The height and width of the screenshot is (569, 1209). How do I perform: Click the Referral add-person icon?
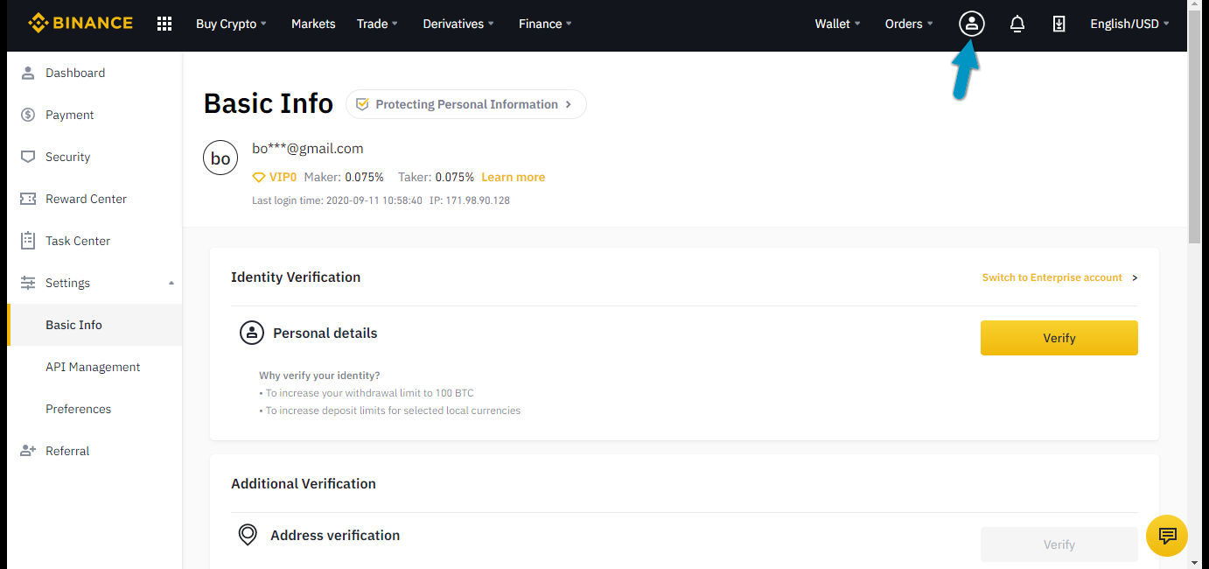pos(28,451)
